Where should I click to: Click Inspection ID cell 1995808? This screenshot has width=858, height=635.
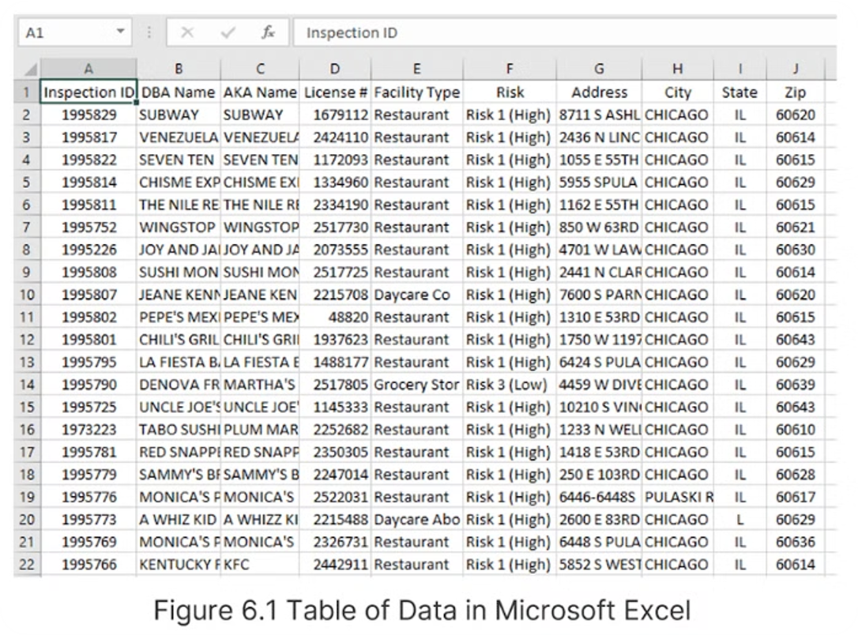88,272
